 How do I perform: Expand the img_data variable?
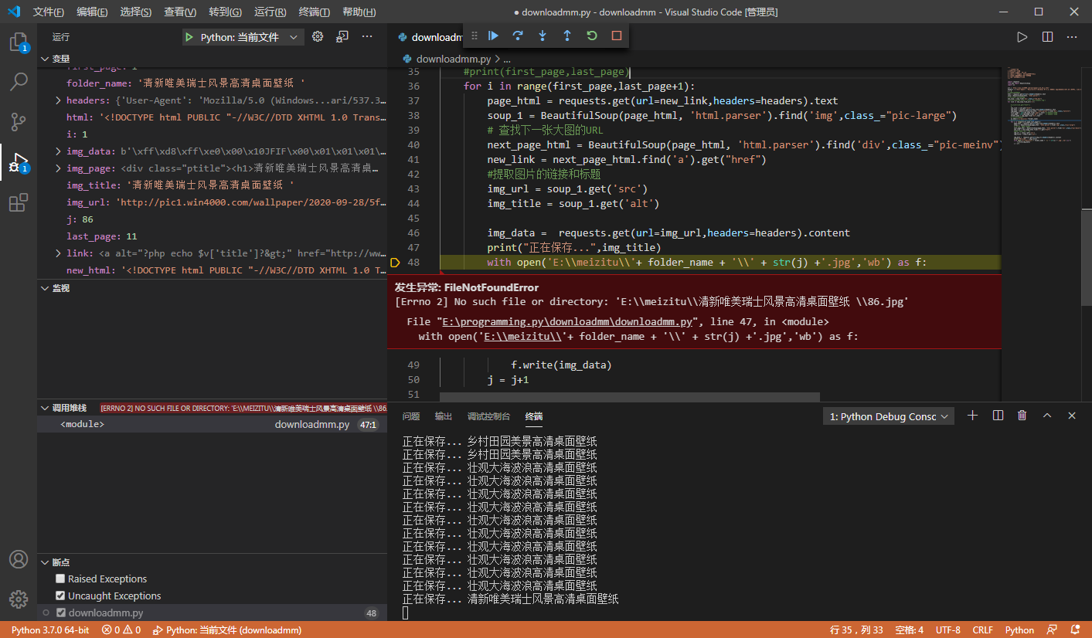[59, 151]
